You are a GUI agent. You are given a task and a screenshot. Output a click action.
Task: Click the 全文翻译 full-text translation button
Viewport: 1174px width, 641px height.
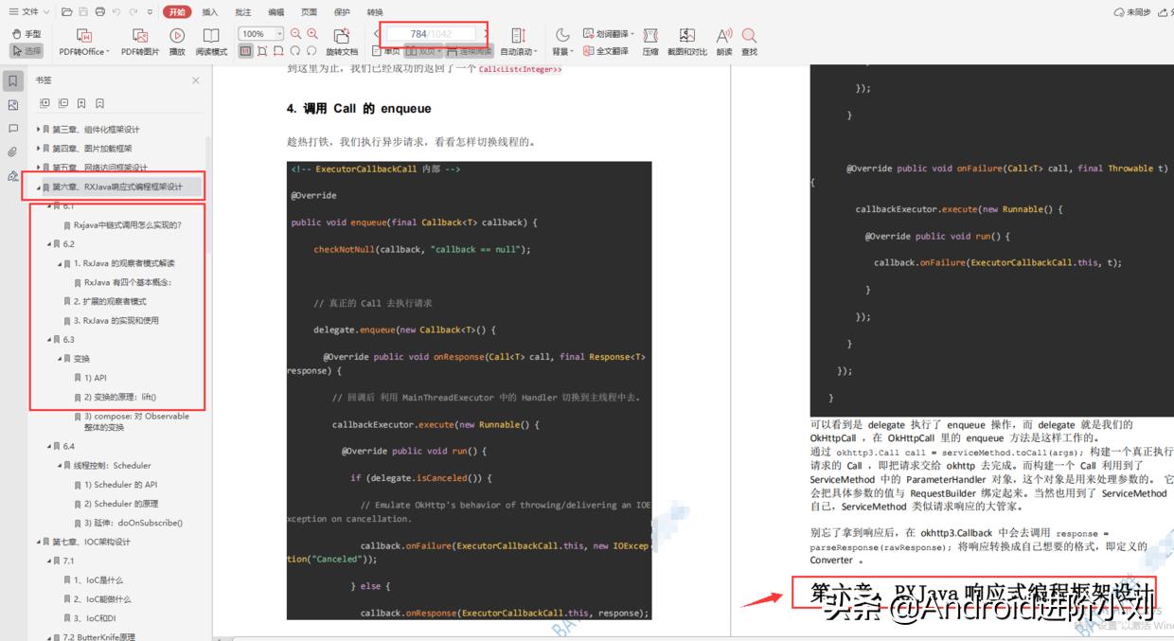614,50
